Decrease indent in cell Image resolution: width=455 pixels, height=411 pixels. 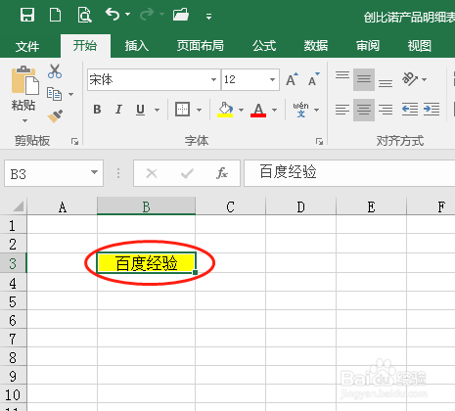tap(410, 109)
